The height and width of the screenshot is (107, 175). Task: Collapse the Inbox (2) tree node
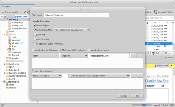(x=4, y=20)
